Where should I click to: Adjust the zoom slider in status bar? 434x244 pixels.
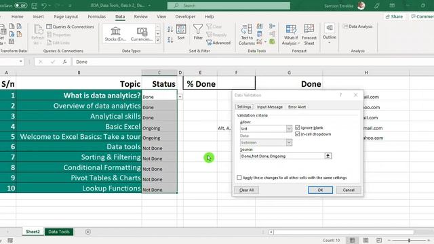click(409, 240)
